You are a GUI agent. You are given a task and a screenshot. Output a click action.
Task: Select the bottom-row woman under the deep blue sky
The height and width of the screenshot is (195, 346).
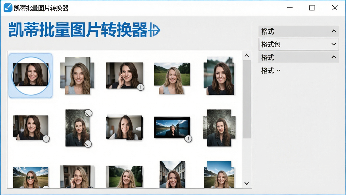click(219, 175)
